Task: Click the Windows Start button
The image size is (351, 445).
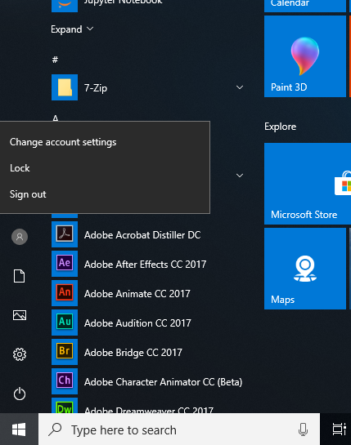Action: [x=19, y=429]
